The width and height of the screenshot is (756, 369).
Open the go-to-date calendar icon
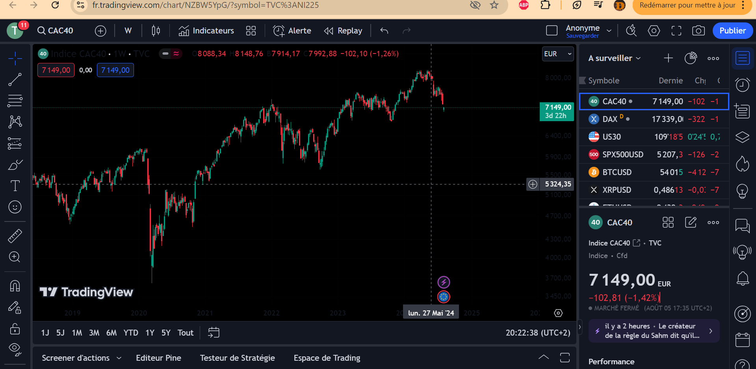click(214, 333)
